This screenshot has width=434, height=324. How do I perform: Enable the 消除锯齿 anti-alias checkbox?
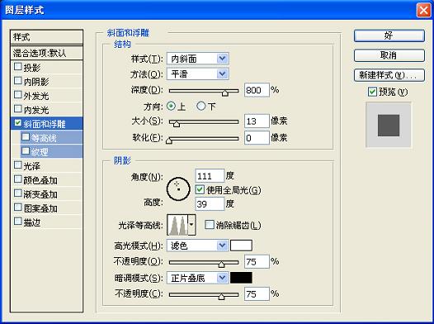tap(210, 225)
